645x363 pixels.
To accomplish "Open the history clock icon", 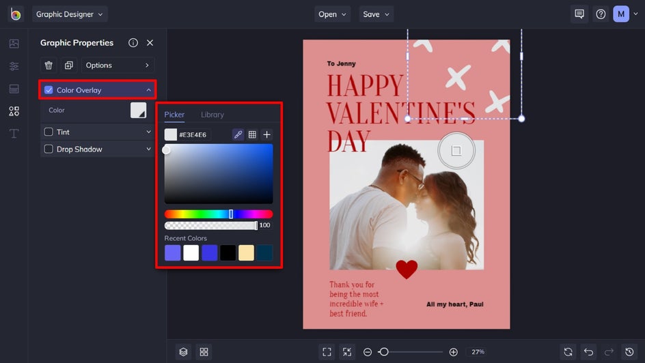I will click(x=629, y=352).
